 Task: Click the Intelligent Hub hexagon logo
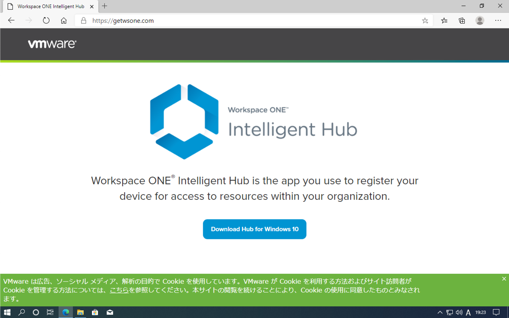(184, 121)
